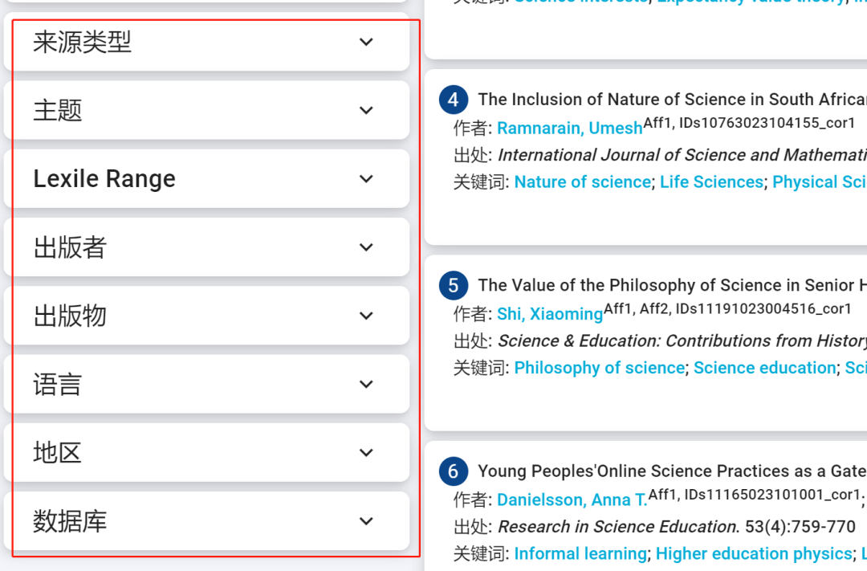Click the number 4 result badge
Viewport: 867px width, 571px height.
[454, 100]
